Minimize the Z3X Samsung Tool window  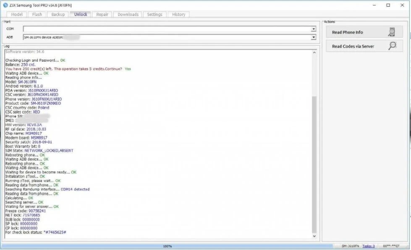pos(374,5)
